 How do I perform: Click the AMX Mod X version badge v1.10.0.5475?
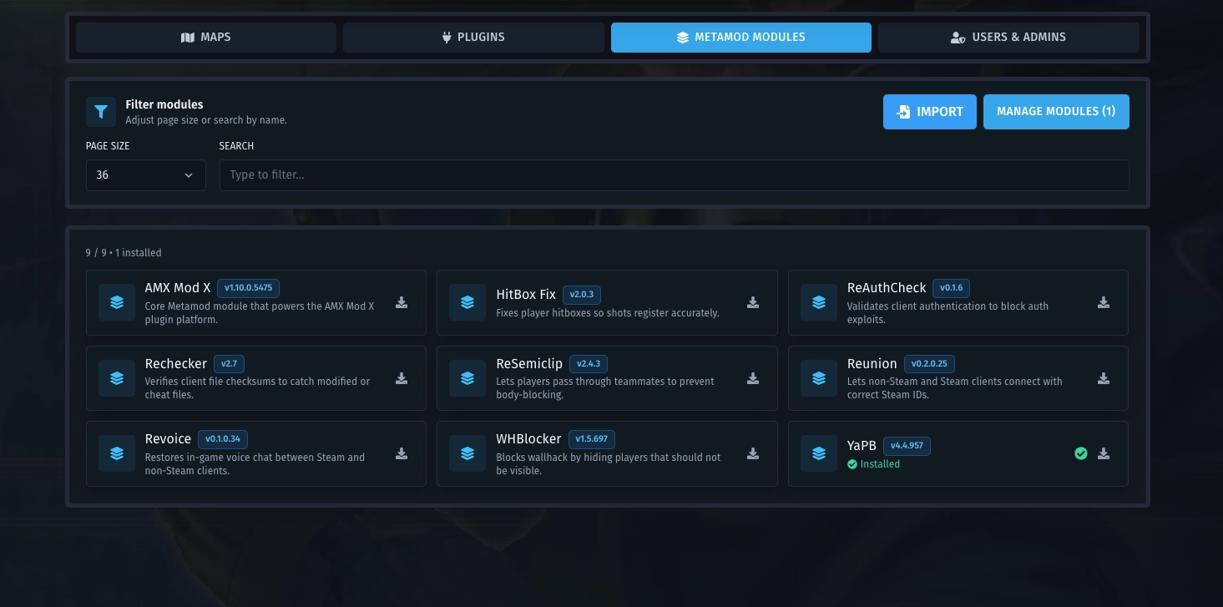point(248,288)
